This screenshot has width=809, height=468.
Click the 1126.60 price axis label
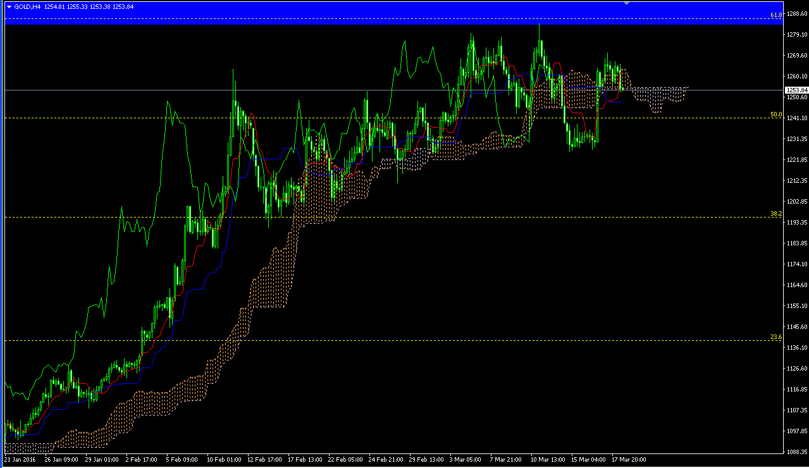797,369
